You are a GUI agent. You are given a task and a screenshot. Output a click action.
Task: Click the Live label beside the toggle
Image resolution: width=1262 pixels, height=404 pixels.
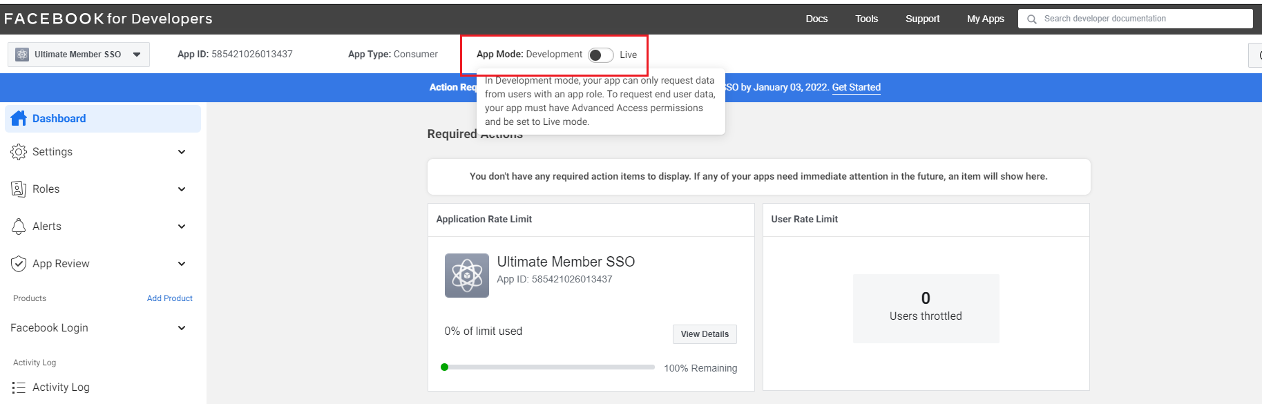click(x=628, y=55)
